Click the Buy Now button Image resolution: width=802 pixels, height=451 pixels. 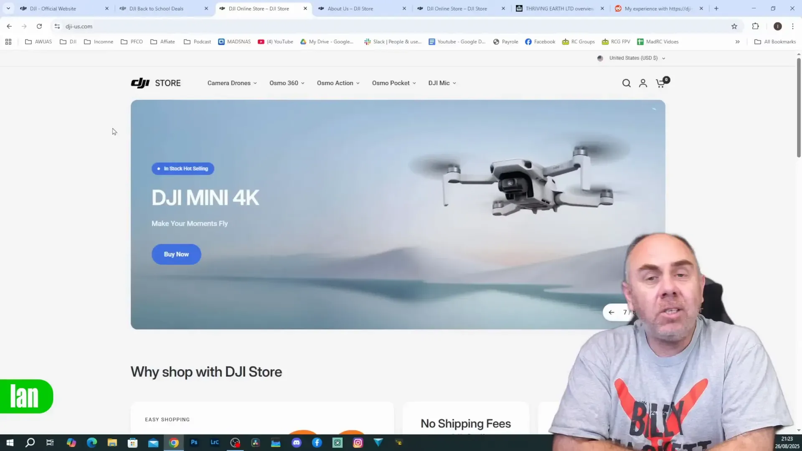pyautogui.click(x=176, y=254)
